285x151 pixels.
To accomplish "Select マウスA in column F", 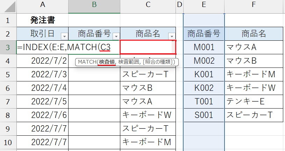I will point(254,47).
